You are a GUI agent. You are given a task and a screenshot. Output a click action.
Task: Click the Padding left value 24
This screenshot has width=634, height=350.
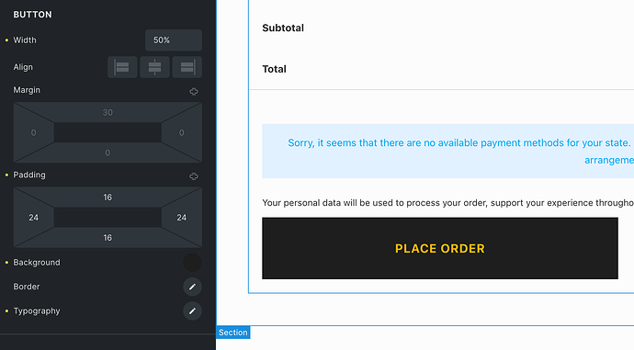click(34, 218)
